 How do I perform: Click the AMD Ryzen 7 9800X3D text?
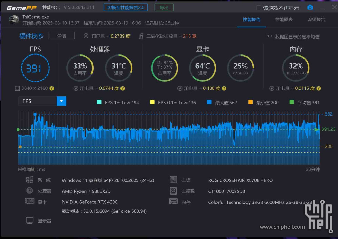coord(86,191)
